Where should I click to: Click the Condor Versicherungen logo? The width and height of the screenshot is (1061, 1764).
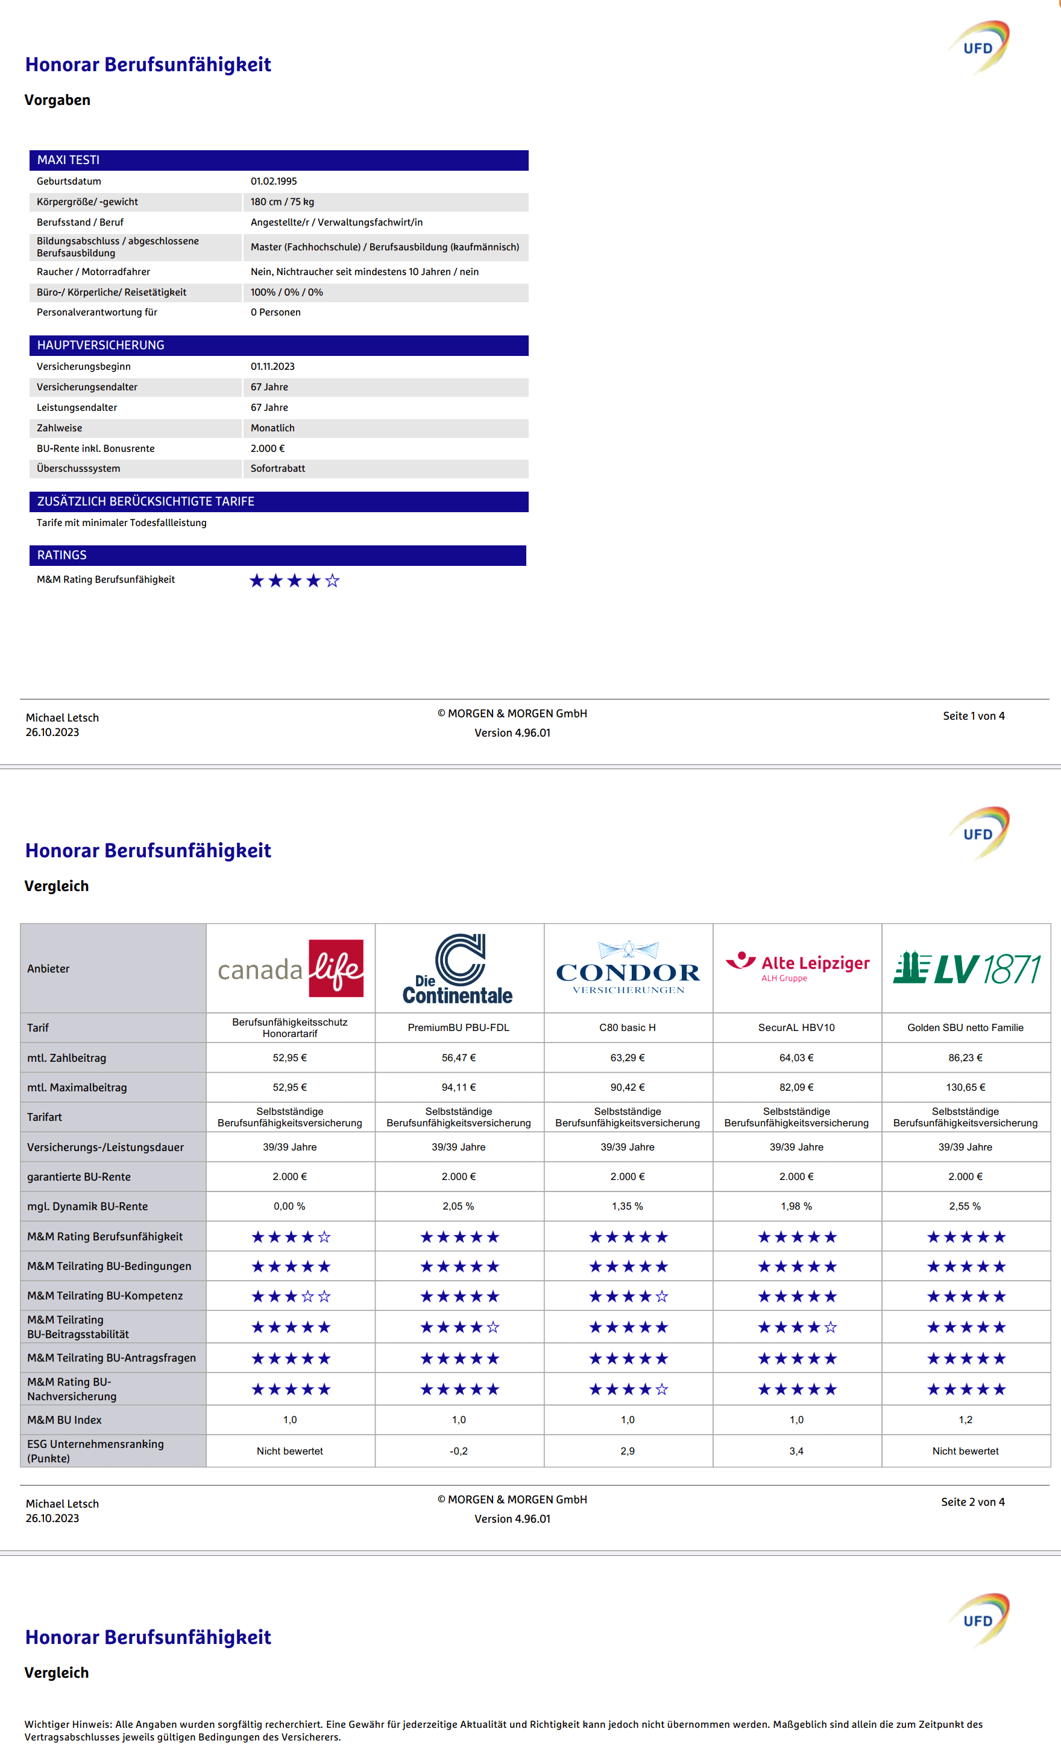click(x=628, y=968)
